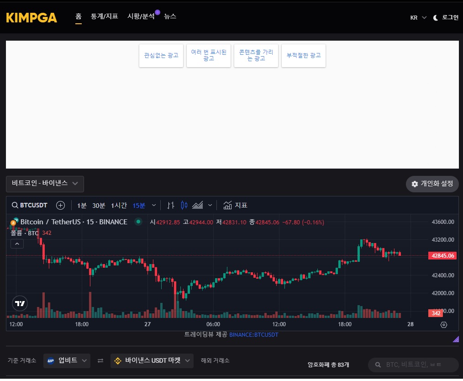The height and width of the screenshot is (381, 463).
Task: Click the 18:00 time axis label near 27
Action: point(82,324)
